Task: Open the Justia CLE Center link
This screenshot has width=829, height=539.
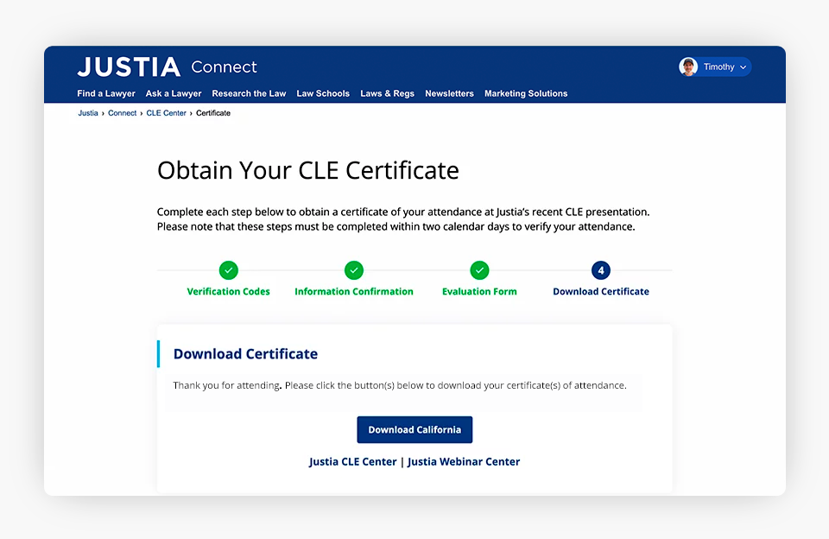Action: (x=352, y=461)
